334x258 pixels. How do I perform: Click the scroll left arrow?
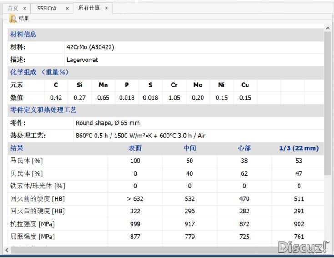[7, 250]
